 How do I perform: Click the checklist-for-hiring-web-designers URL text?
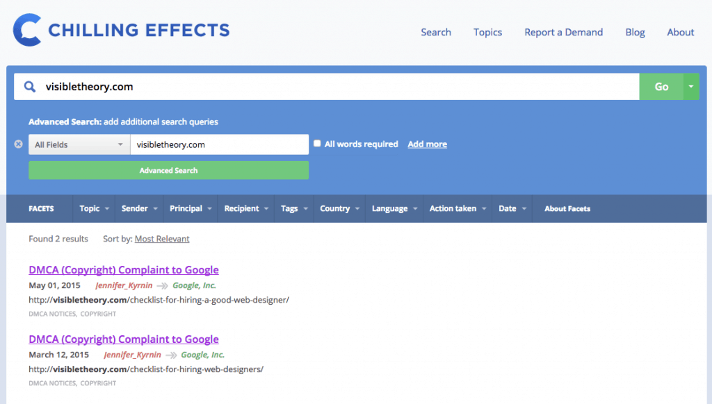pyautogui.click(x=146, y=369)
